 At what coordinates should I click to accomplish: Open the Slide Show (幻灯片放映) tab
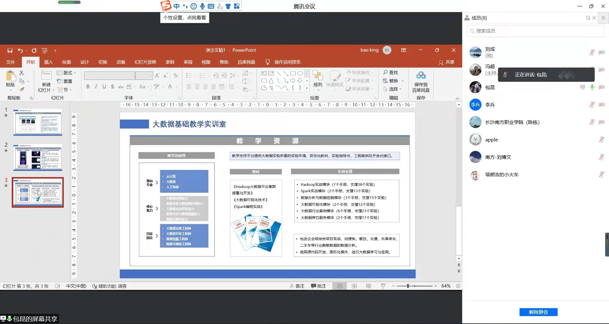point(145,62)
